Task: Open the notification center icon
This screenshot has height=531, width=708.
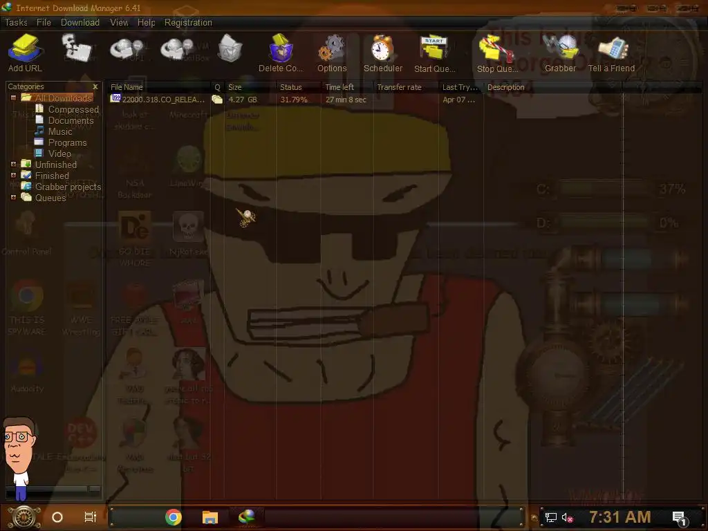Action: click(x=680, y=518)
